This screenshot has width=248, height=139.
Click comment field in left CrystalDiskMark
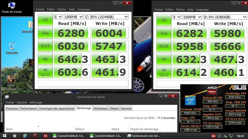(x=83, y=83)
